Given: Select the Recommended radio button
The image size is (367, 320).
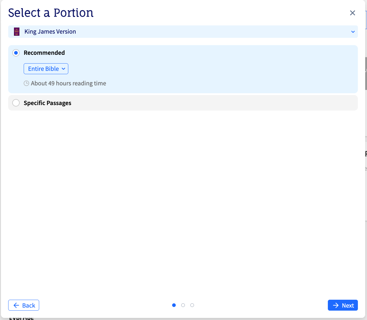Looking at the screenshot, I should pos(16,53).
